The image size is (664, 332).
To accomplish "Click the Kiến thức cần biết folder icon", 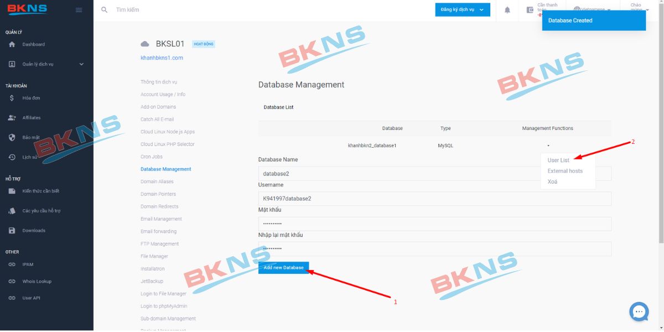I will (x=12, y=191).
